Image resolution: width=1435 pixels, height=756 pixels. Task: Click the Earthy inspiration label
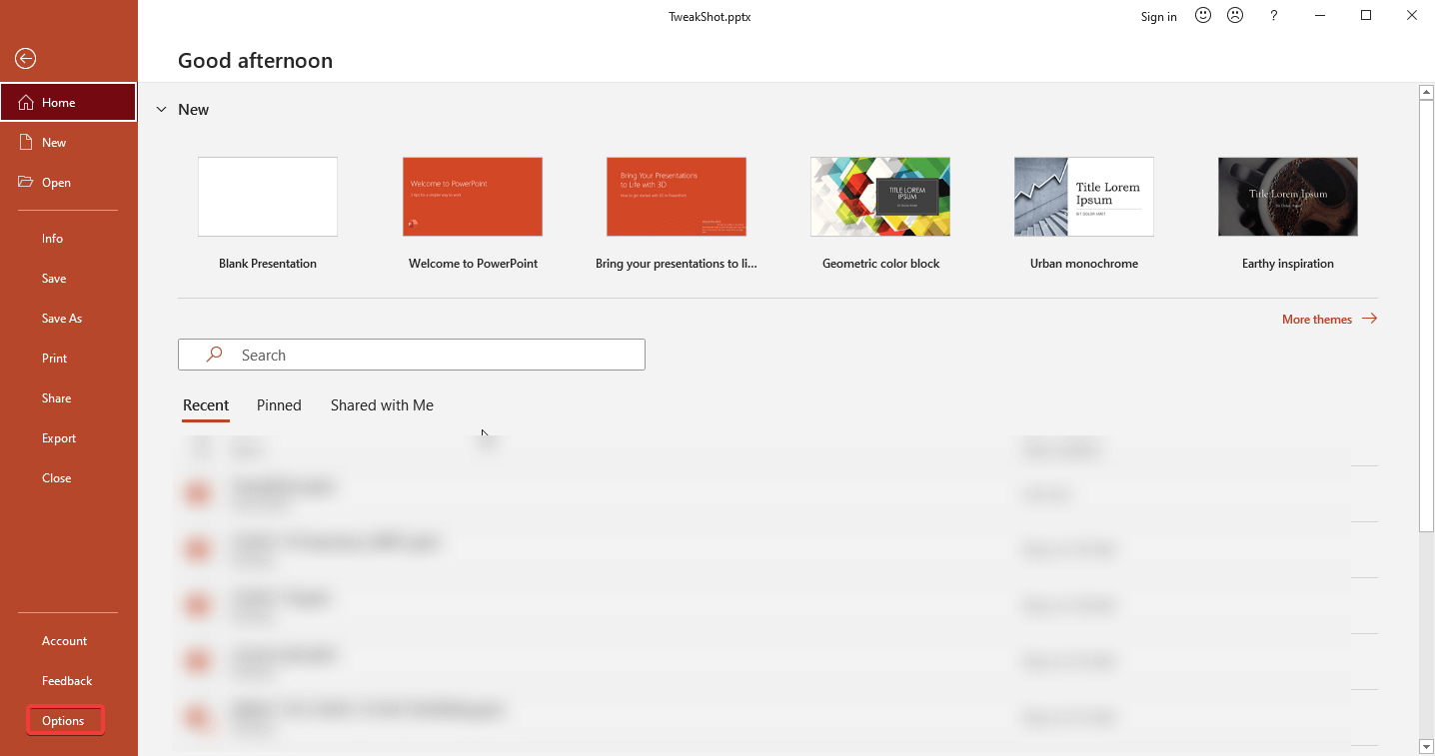(x=1288, y=264)
